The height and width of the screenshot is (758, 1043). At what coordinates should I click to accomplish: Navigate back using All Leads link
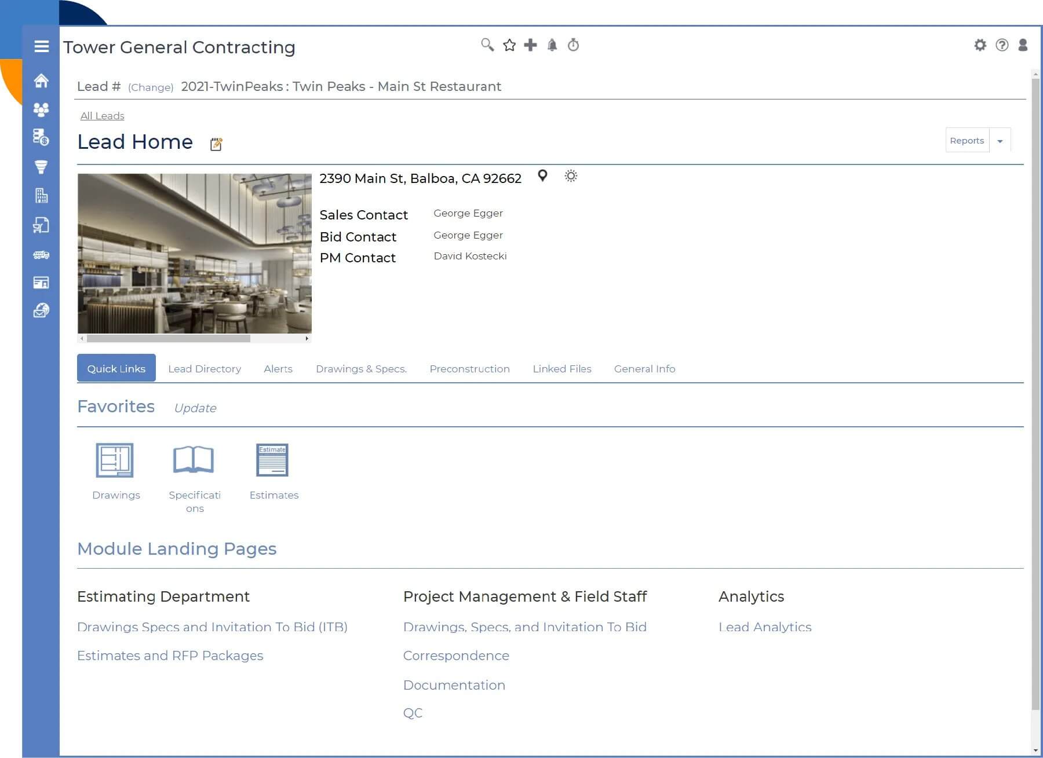102,115
